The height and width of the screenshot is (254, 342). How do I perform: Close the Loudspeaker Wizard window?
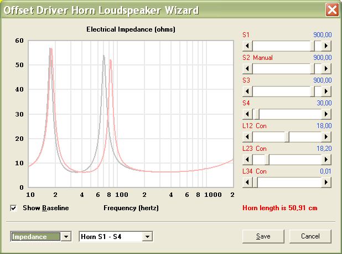point(332,10)
